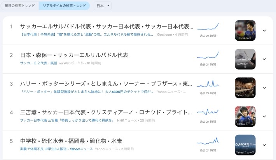Open article link 【日本代表｜予想先発】
Image resolution: width=276 pixels, height=160 pixels.
(x=87, y=34)
